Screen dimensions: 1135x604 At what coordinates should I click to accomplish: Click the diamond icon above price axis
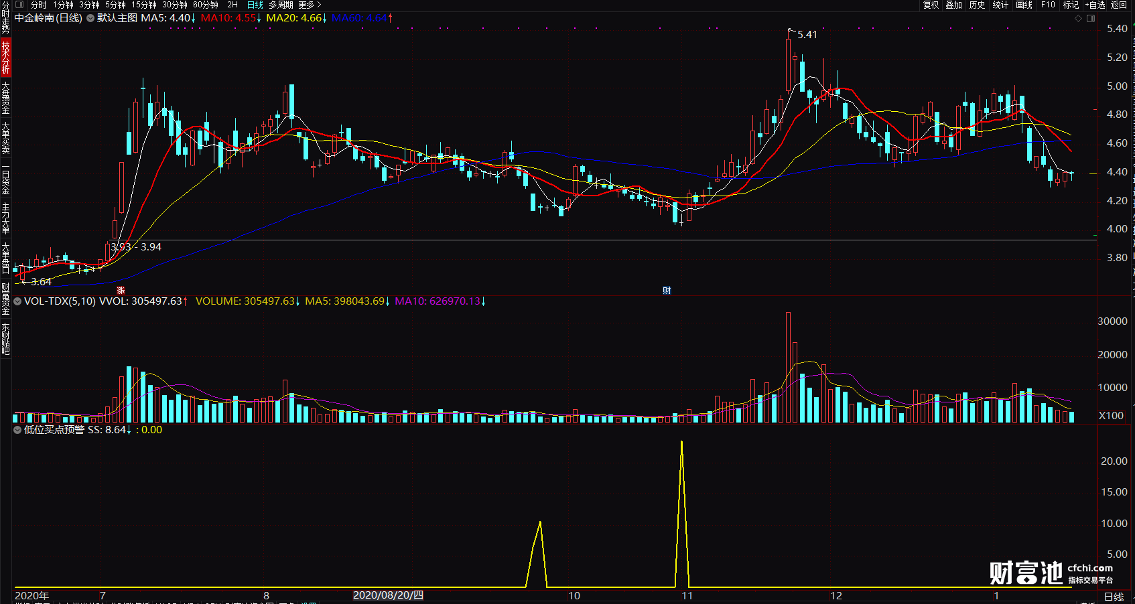pos(1078,18)
